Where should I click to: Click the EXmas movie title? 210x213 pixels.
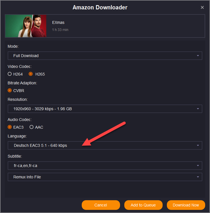point(58,22)
